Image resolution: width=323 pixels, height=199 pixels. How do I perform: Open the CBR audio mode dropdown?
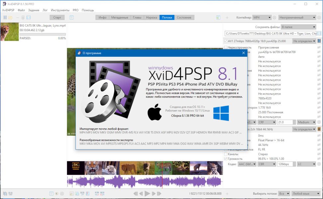coord(267,164)
